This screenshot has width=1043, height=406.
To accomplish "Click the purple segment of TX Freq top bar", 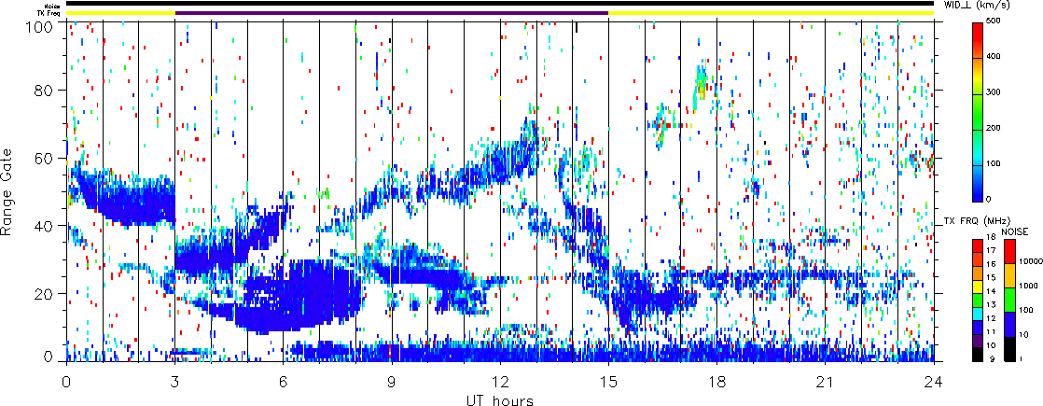I will (x=392, y=13).
